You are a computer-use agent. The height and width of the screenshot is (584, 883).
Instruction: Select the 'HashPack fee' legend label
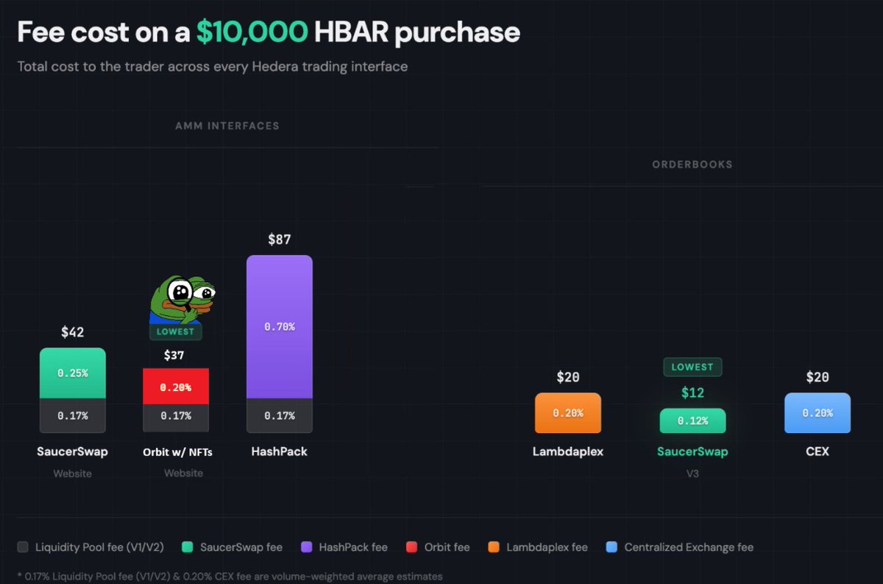click(353, 547)
